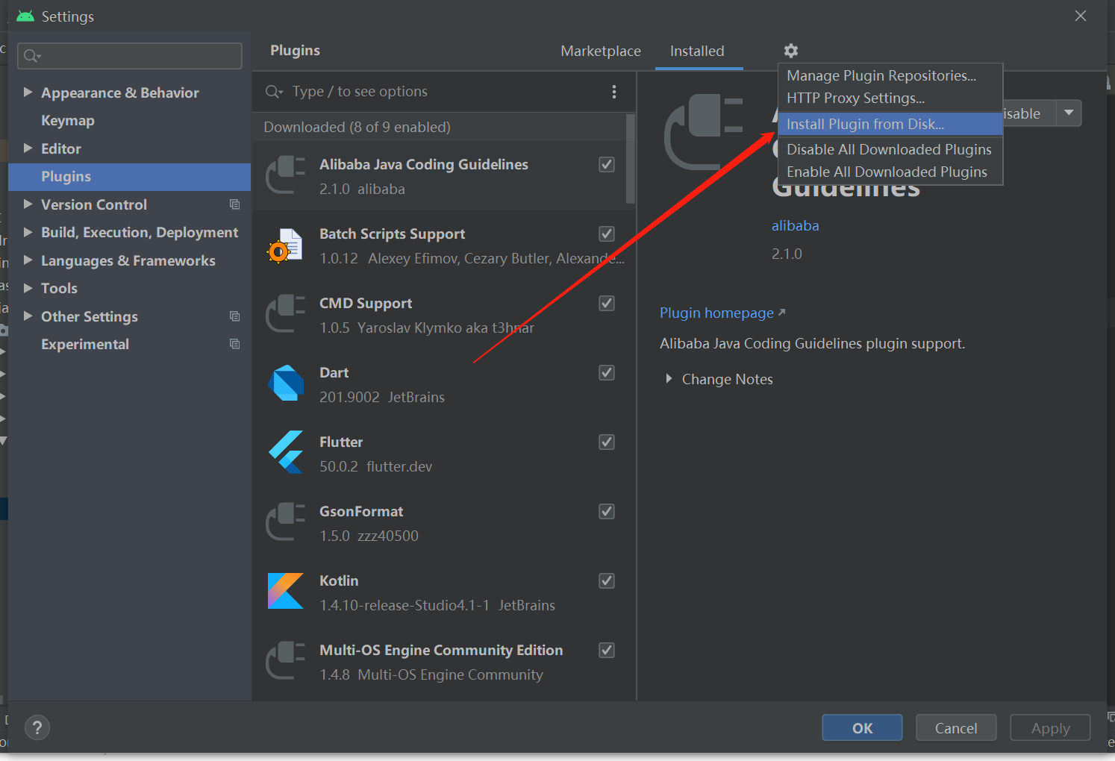
Task: Toggle GsonFormat plugin checkbox
Action: pyautogui.click(x=607, y=511)
